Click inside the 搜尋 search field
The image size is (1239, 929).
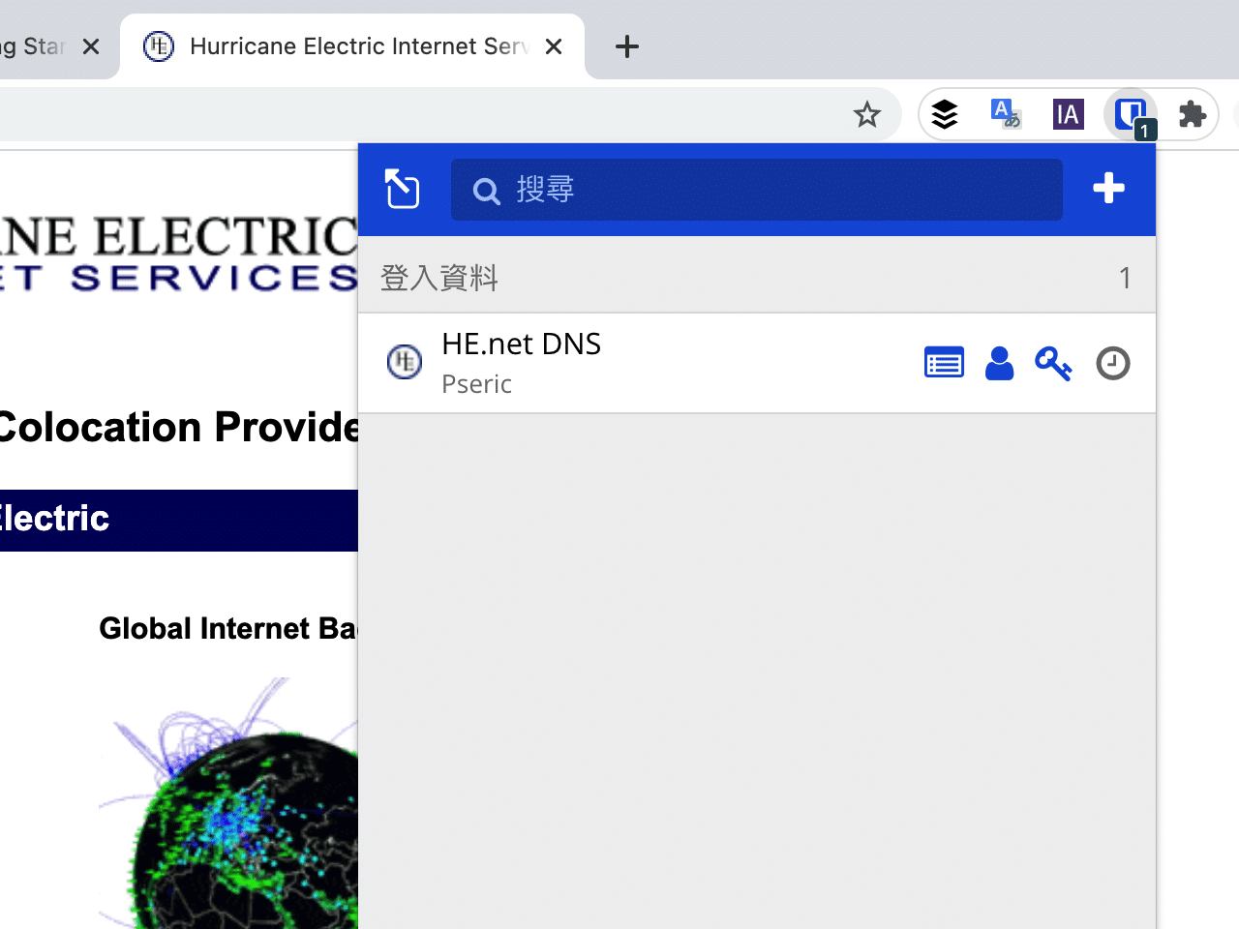pos(755,190)
